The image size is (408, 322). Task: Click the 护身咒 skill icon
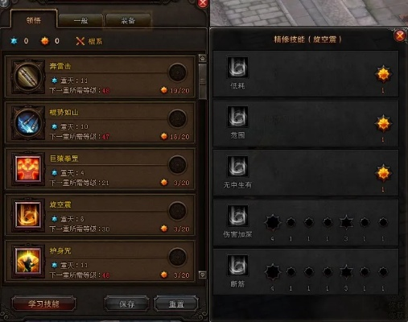click(x=28, y=261)
